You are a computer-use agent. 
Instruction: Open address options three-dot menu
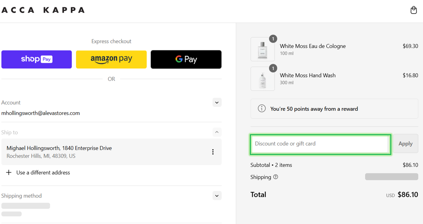pyautogui.click(x=213, y=152)
